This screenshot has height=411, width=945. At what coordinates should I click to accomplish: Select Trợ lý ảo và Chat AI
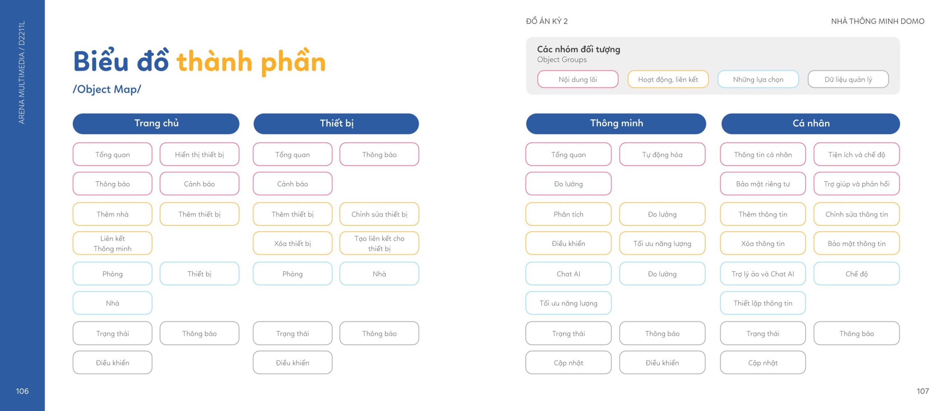763,274
